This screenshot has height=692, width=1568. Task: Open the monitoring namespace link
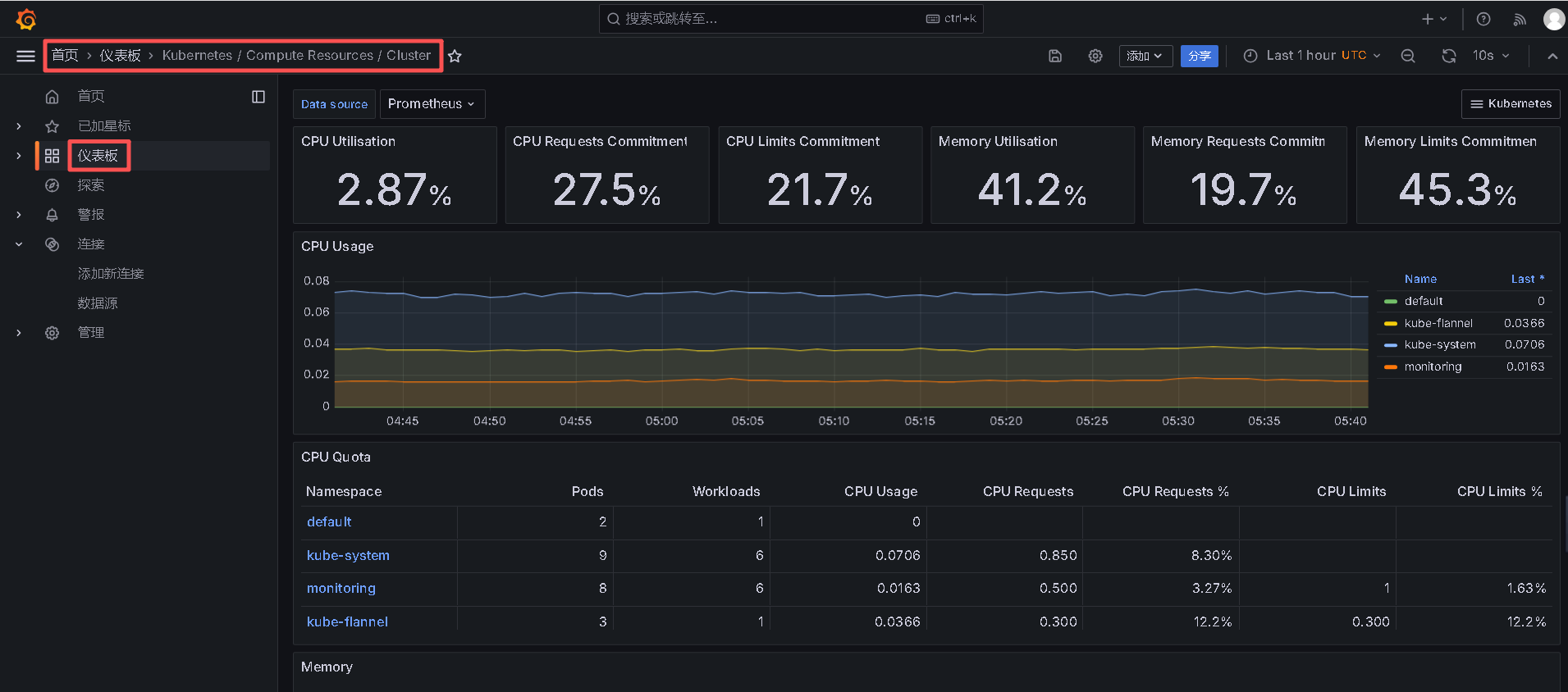click(x=341, y=589)
